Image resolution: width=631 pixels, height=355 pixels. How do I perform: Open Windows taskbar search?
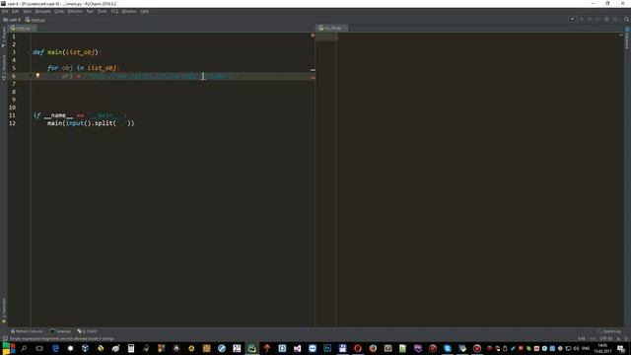click(x=24, y=348)
